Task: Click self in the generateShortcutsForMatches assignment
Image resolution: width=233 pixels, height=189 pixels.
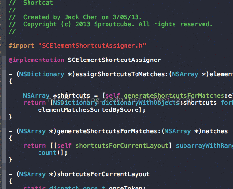Action: [113, 96]
